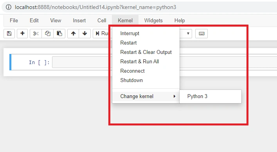Click the browser address bar URL
277x152 pixels.
tap(95, 7)
